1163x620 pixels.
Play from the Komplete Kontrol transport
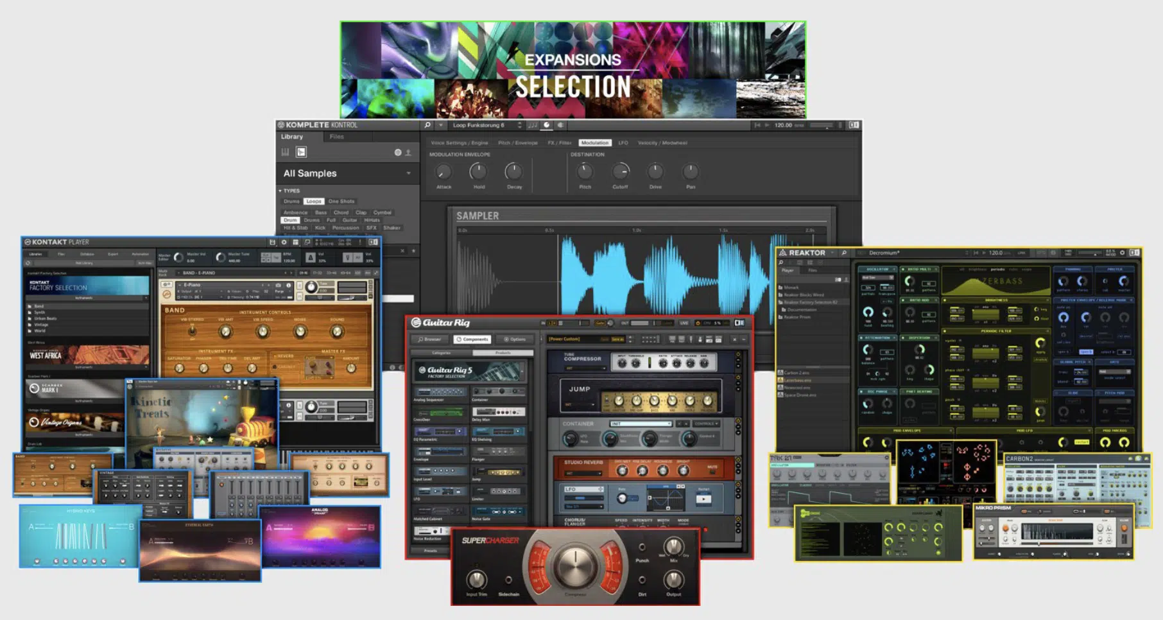766,125
